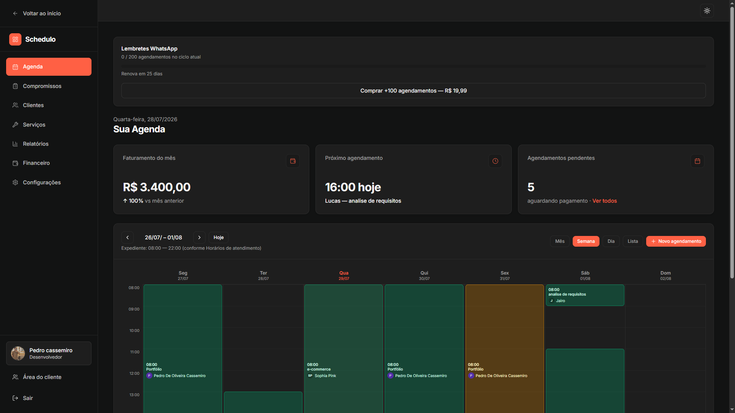735x413 pixels.
Task: Switch calendar to Semana view
Action: (586, 241)
